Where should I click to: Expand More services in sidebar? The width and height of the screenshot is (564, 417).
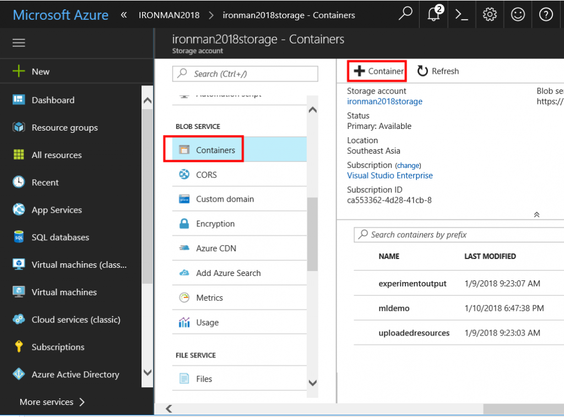click(52, 402)
